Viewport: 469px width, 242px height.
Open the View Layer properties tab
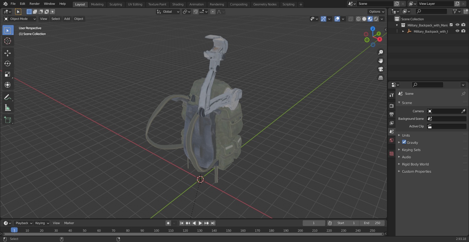pos(391,123)
